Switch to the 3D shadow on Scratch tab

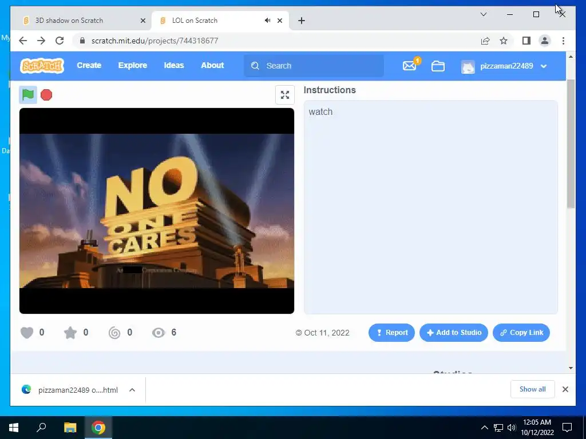(81, 21)
